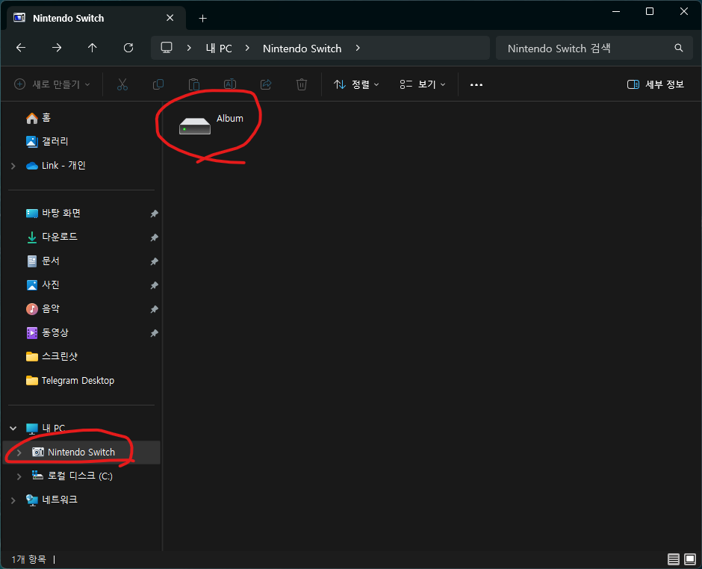Image resolution: width=702 pixels, height=569 pixels.
Task: Click the pin icon beside 음악
Action: point(154,309)
